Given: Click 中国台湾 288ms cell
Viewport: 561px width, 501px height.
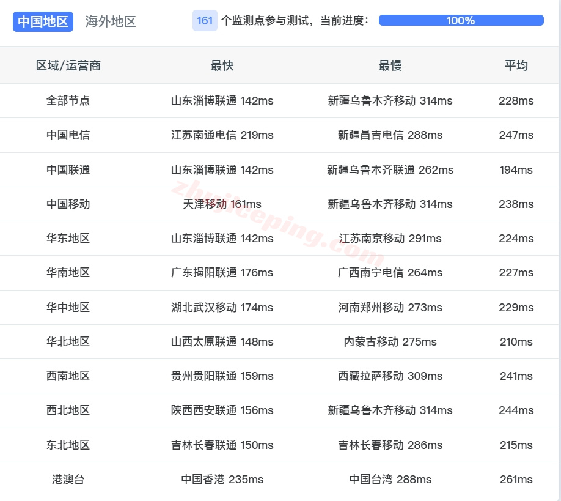Looking at the screenshot, I should click(390, 479).
